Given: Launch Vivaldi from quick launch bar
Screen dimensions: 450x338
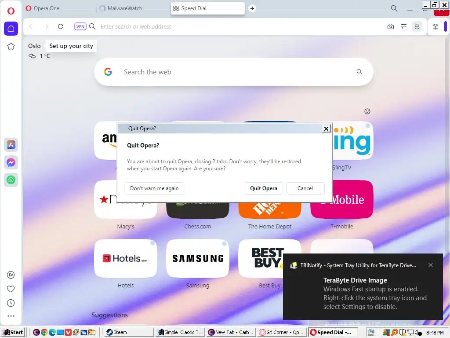Looking at the screenshot, I should [x=68, y=332].
